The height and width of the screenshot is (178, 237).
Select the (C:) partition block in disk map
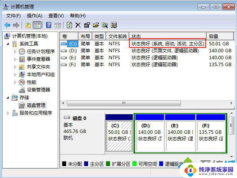tap(119, 133)
